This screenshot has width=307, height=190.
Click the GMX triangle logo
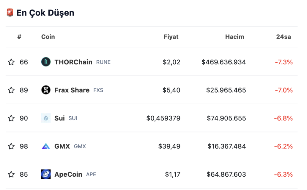[x=46, y=146]
